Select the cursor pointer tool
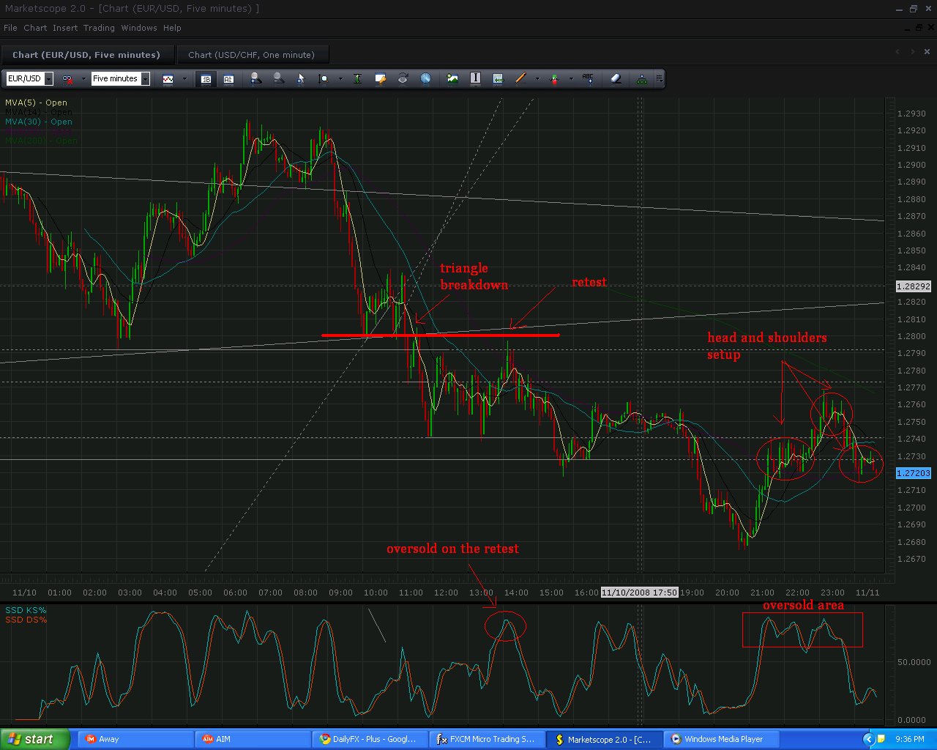937x750 pixels. [301, 78]
